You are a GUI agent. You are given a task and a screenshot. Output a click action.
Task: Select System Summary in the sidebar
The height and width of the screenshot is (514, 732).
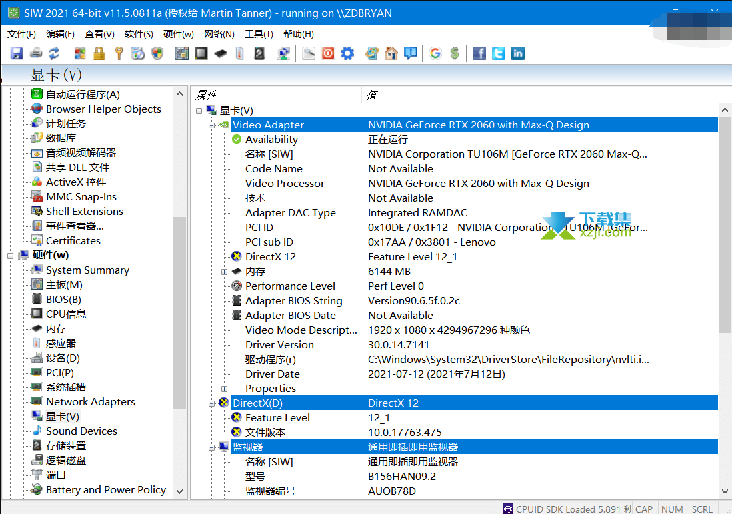coord(87,270)
